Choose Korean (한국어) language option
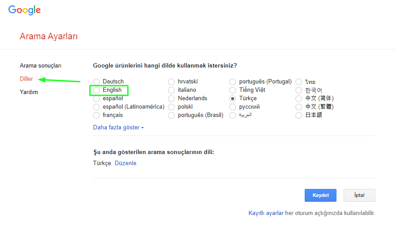 [299, 90]
